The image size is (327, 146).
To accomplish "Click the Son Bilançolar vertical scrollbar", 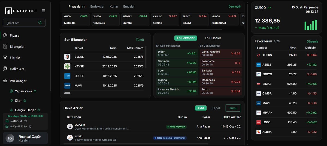I will click(146, 57).
